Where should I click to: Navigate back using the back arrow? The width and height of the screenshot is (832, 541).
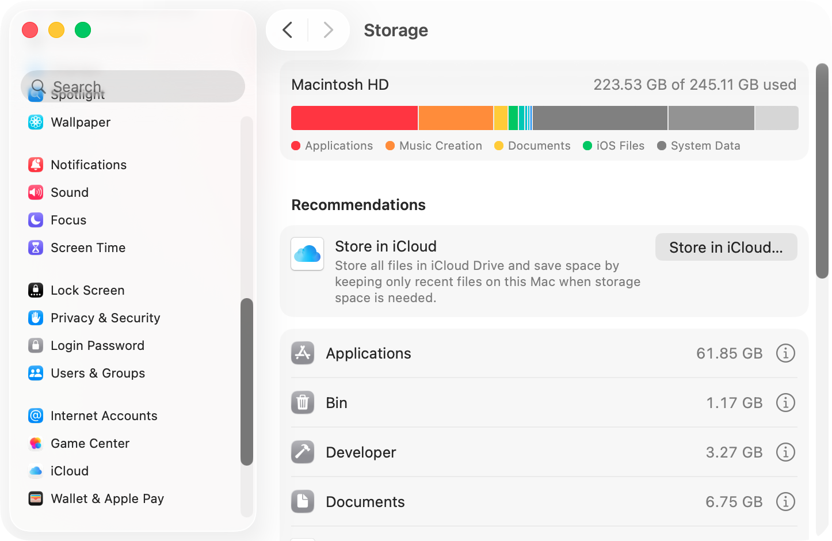tap(288, 30)
